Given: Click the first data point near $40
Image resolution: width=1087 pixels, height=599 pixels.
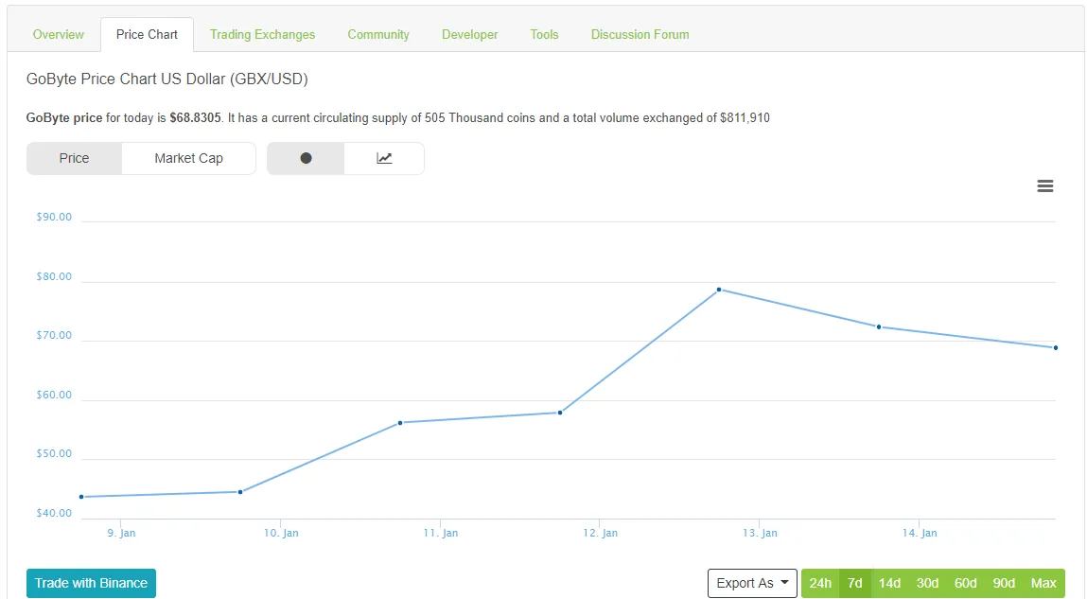Looking at the screenshot, I should [81, 497].
